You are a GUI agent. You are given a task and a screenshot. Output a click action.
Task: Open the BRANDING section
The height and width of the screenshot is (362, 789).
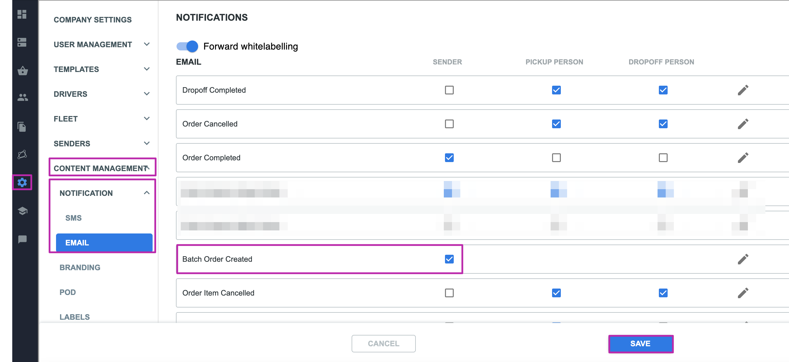pyautogui.click(x=80, y=267)
